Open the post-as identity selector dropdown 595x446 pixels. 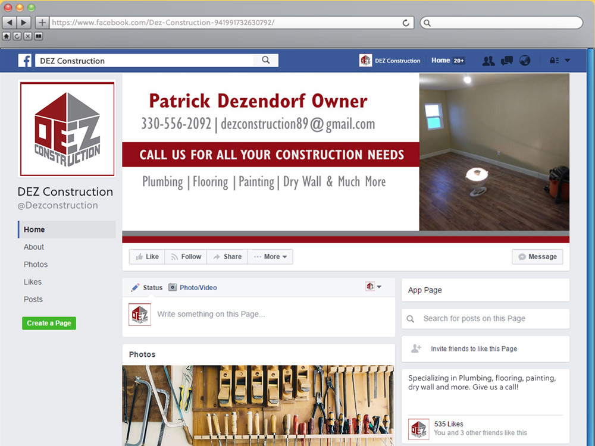point(374,287)
